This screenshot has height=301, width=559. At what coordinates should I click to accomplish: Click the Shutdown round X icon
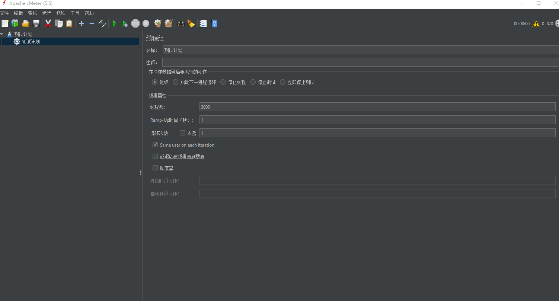146,23
